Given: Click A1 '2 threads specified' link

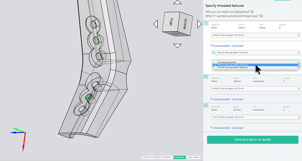Looking at the screenshot, I should [x=221, y=46].
